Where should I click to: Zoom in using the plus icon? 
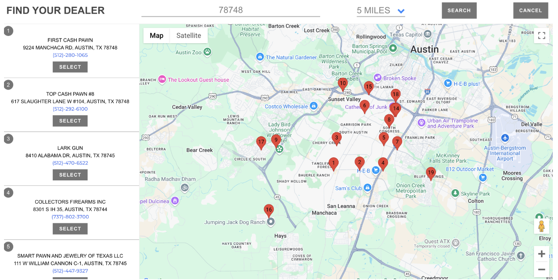[542, 254]
